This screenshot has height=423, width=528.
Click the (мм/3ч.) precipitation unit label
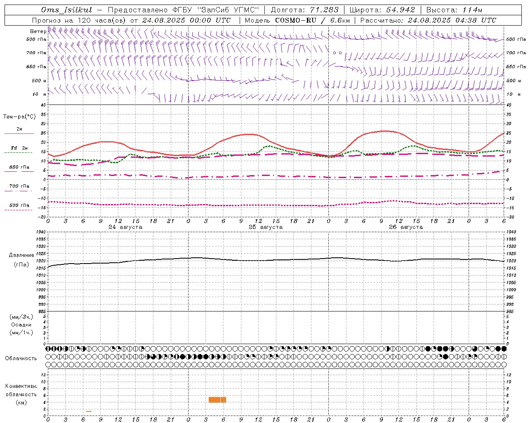21,317
